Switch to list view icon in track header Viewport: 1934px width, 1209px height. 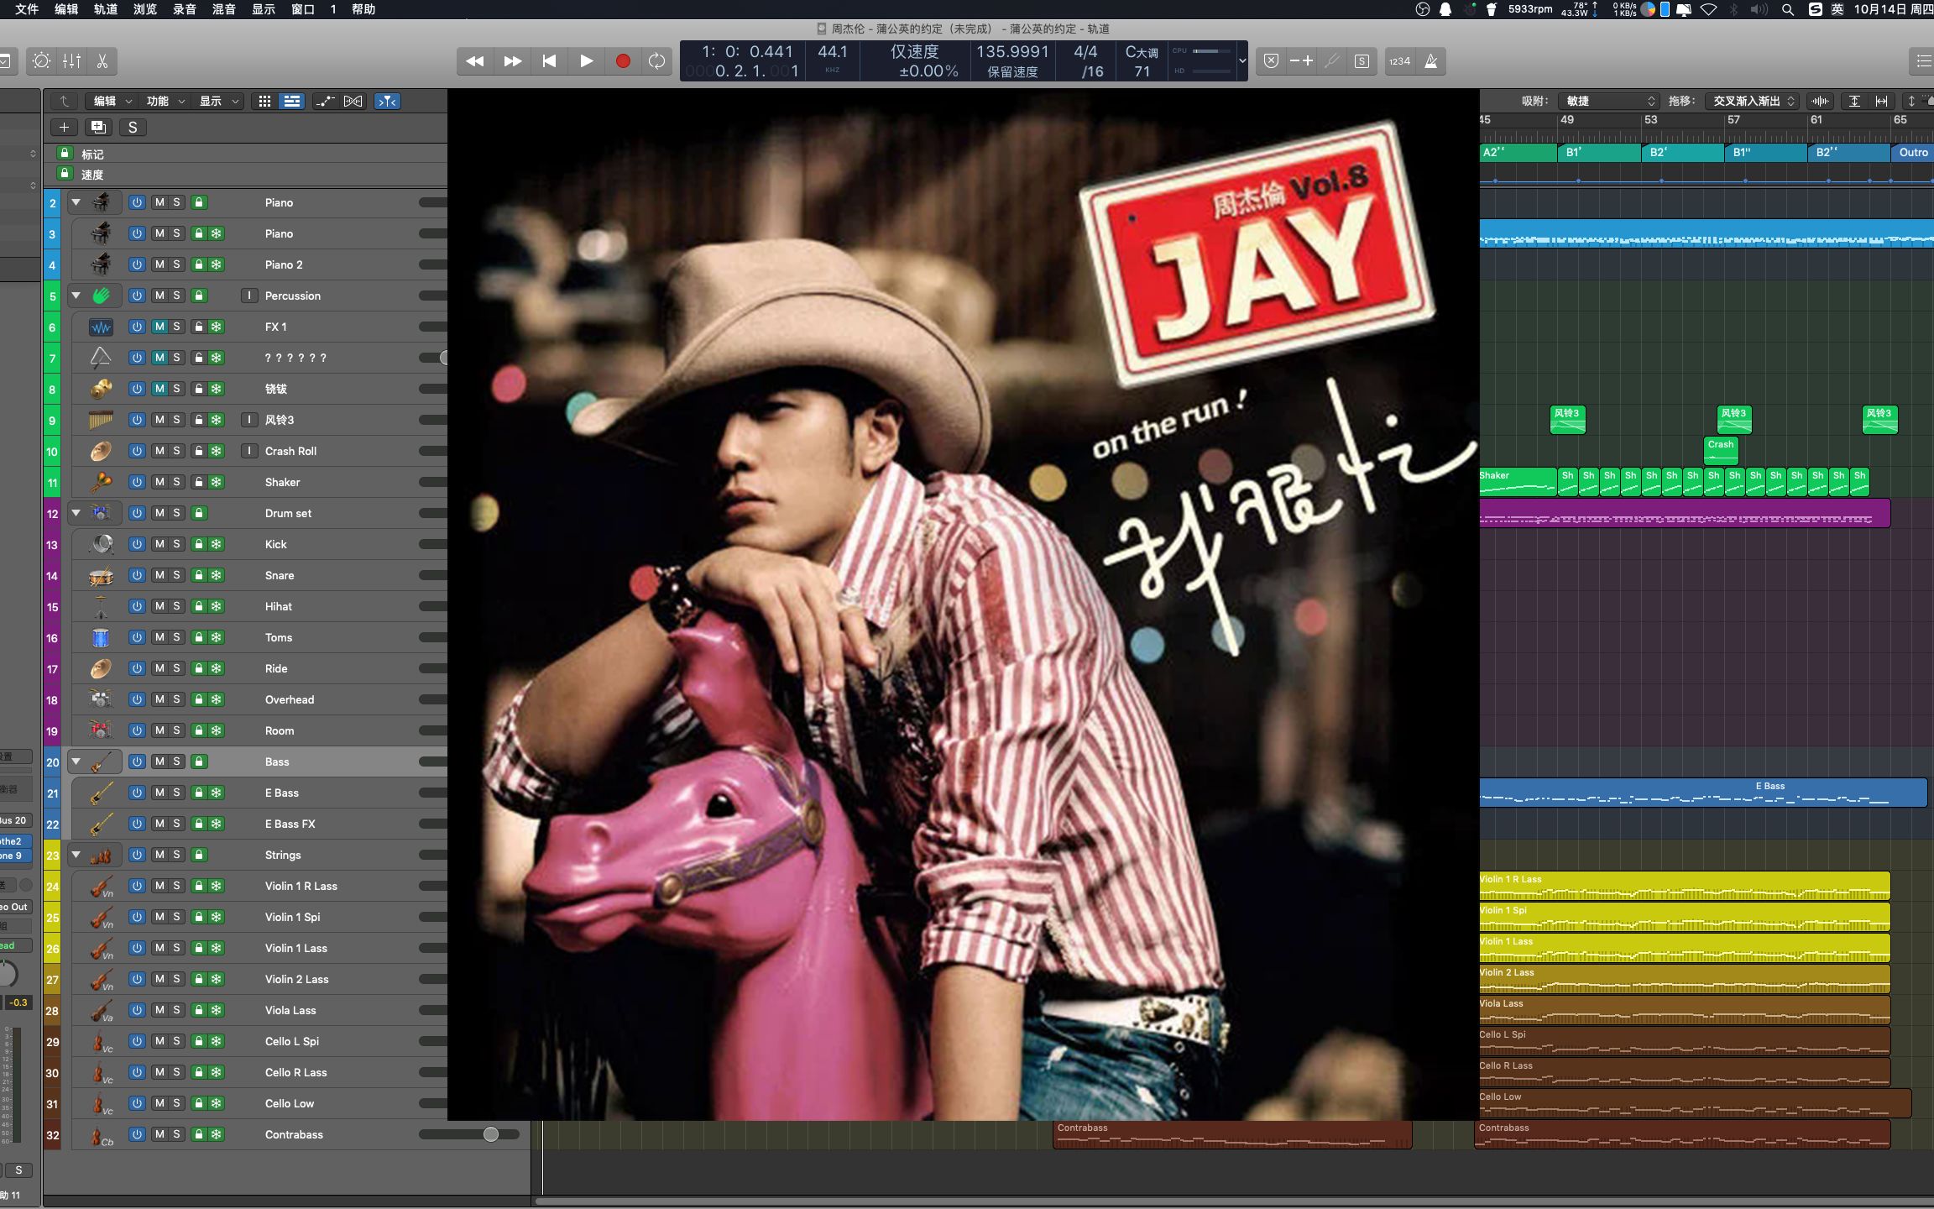point(291,101)
